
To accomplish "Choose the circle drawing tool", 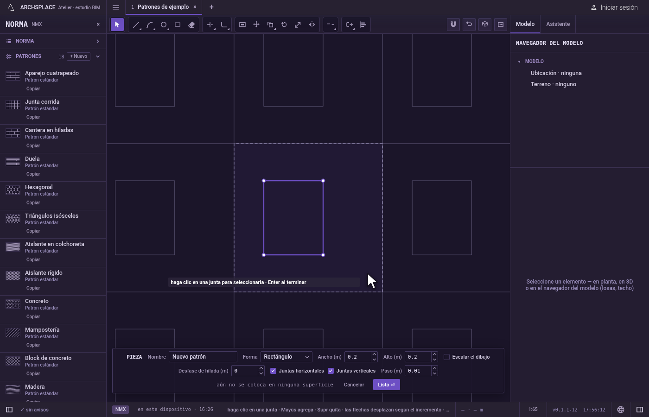I will (164, 25).
